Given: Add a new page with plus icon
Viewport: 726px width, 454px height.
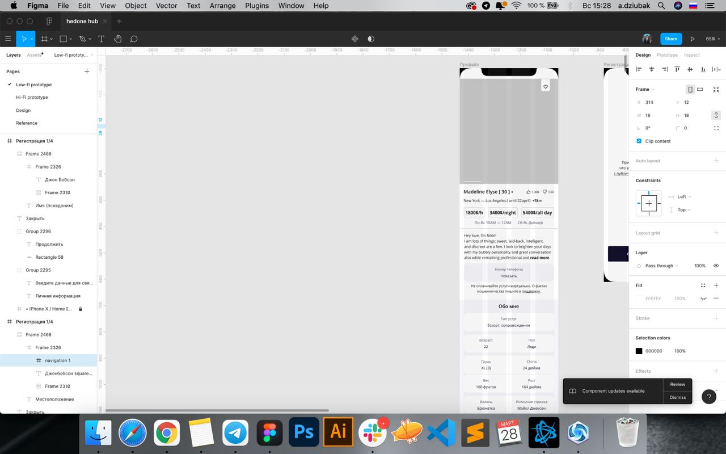Looking at the screenshot, I should point(87,72).
